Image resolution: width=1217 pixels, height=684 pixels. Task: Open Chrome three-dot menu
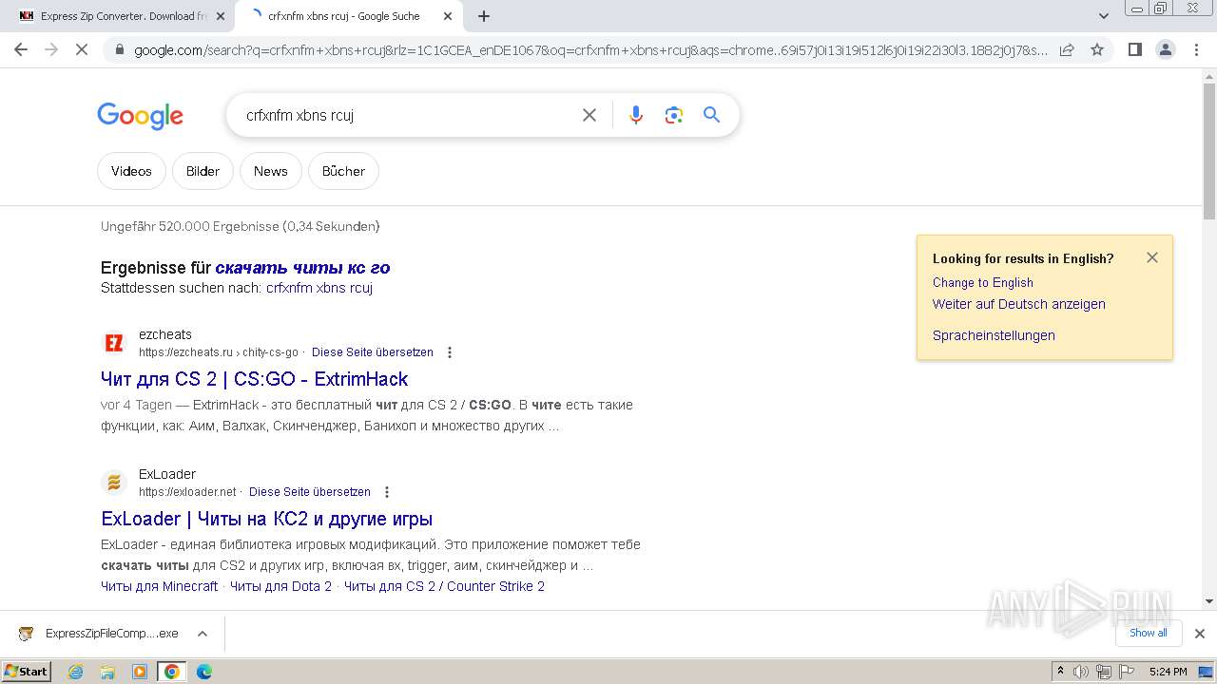(x=1195, y=49)
